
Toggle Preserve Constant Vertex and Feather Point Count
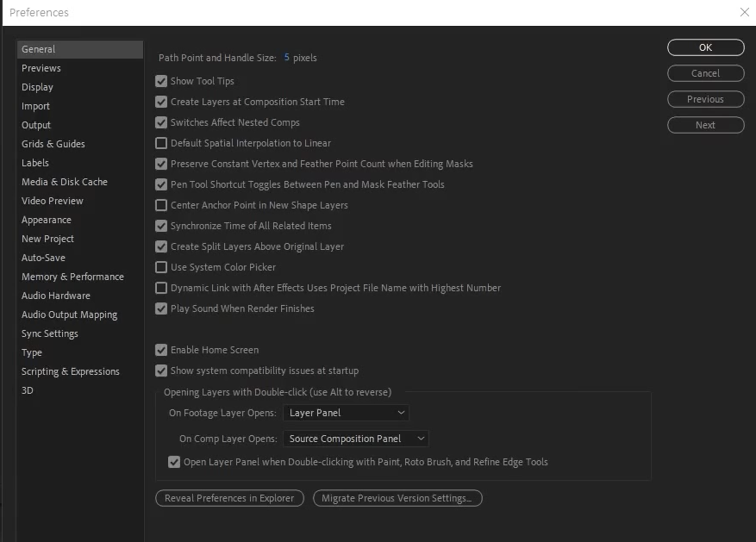pyautogui.click(x=161, y=164)
